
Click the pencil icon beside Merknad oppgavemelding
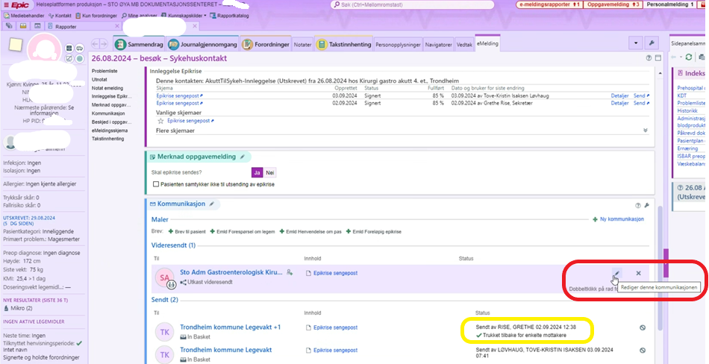[243, 157]
